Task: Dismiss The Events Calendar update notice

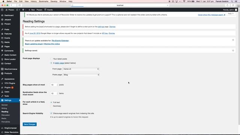Action: (x=233, y=40)
